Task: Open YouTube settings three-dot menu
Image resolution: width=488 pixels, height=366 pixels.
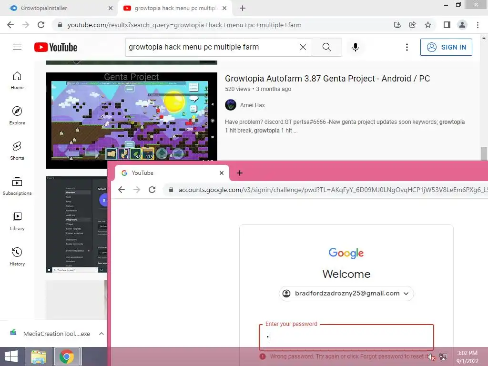Action: pyautogui.click(x=407, y=47)
